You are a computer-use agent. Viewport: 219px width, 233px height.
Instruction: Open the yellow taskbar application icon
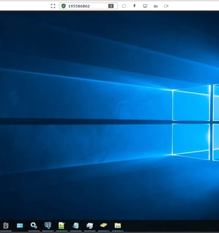(x=103, y=225)
